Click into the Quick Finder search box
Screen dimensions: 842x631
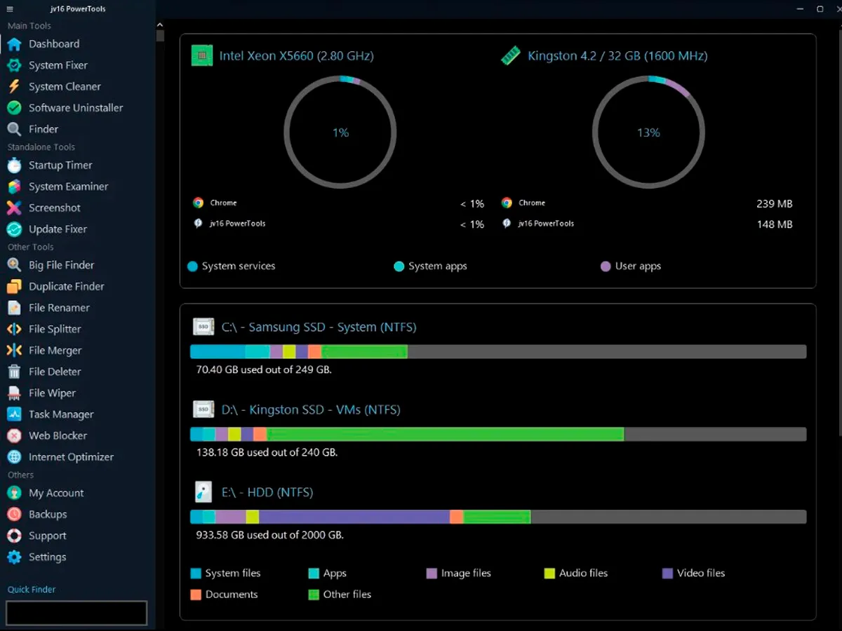(x=76, y=613)
